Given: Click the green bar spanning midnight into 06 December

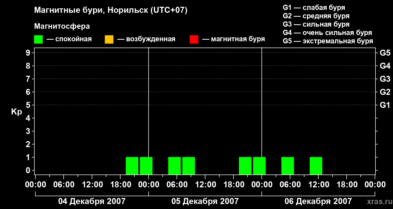Looking at the screenshot, I should 259,166.
